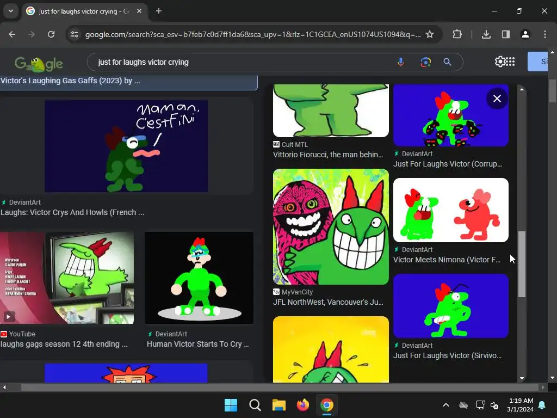Open 'Just For Laughs Victor (Sirvivo...' link

click(x=447, y=355)
